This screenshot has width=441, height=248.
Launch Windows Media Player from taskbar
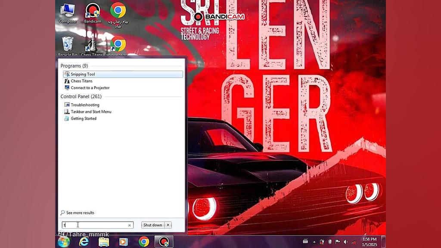point(123,242)
